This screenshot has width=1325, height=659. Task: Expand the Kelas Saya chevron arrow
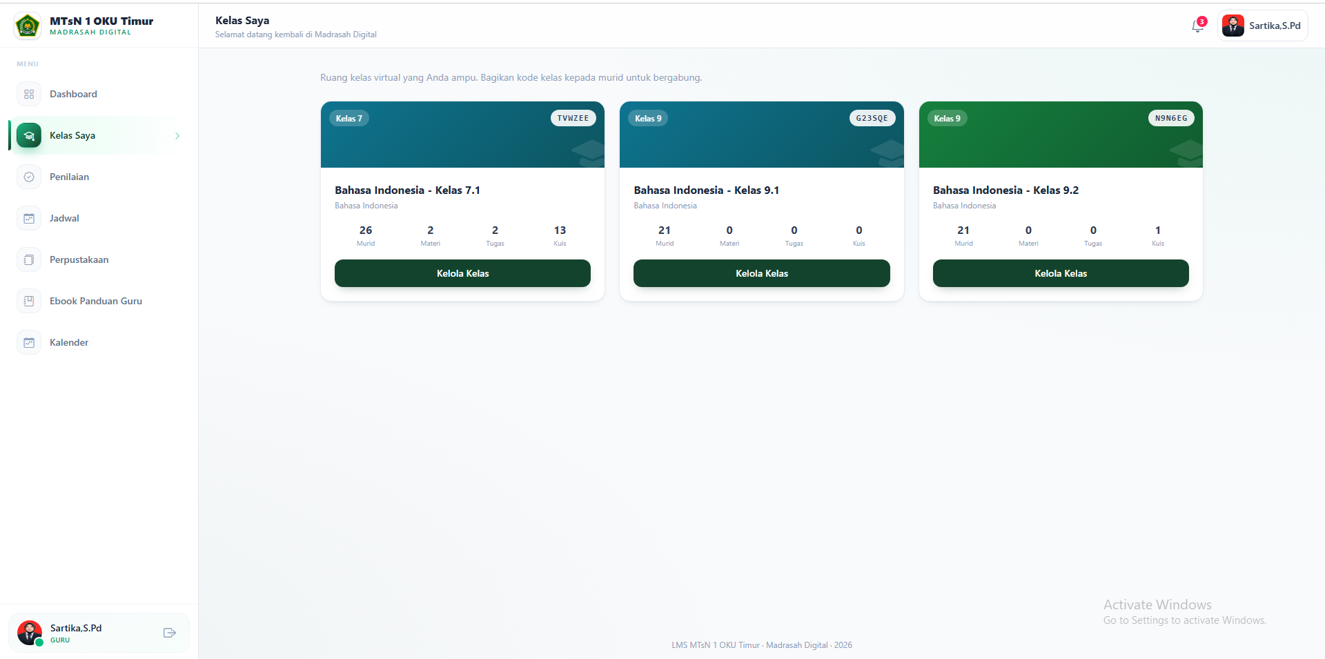(x=177, y=136)
